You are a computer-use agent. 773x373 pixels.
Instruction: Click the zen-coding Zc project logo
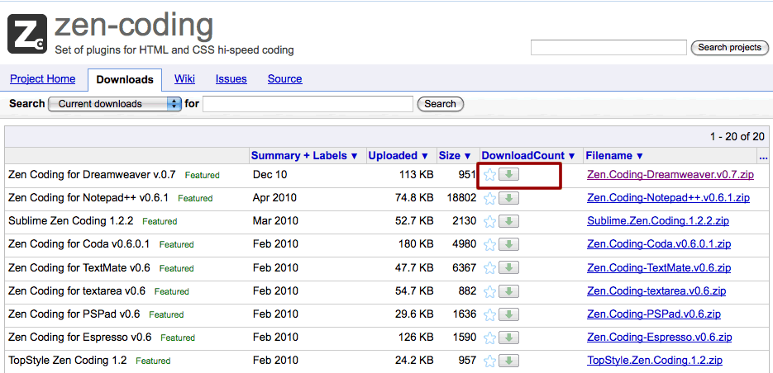pyautogui.click(x=27, y=34)
